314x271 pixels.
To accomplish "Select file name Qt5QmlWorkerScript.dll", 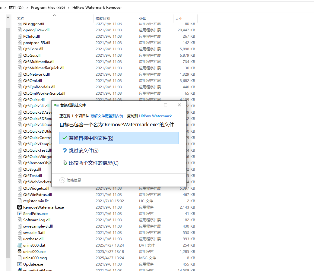I will pyautogui.click(x=44, y=93).
